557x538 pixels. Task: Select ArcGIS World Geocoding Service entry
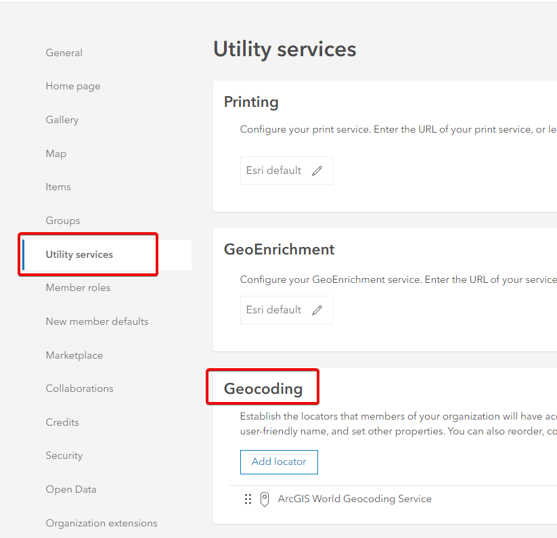[x=354, y=499]
